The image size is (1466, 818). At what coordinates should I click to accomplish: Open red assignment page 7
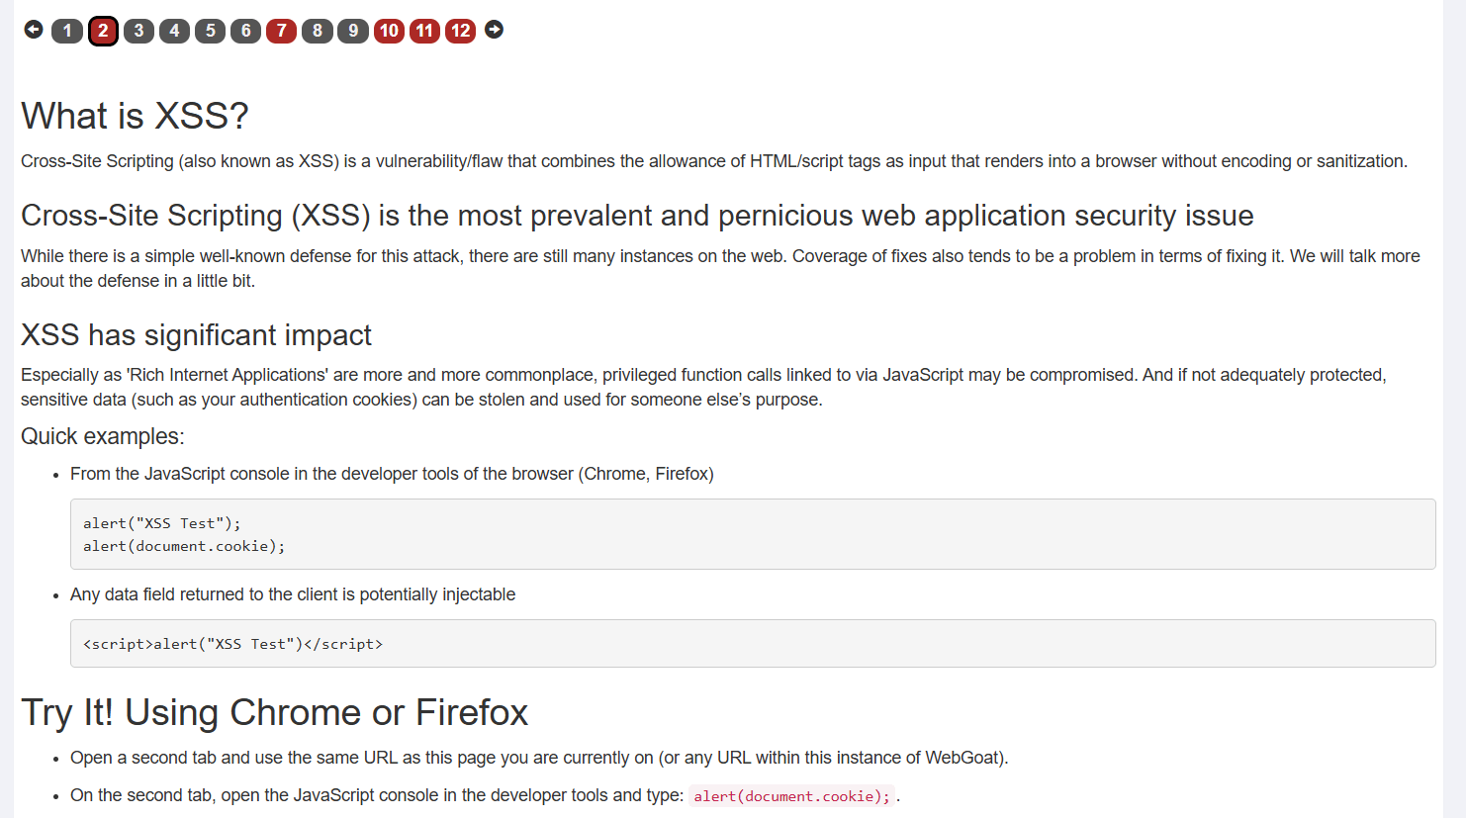281,31
